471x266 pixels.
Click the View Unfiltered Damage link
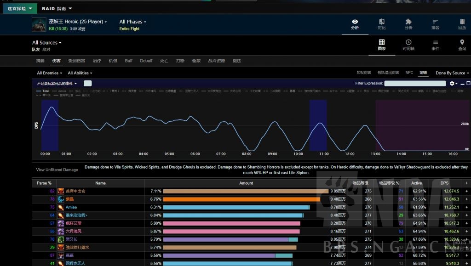pyautogui.click(x=57, y=170)
